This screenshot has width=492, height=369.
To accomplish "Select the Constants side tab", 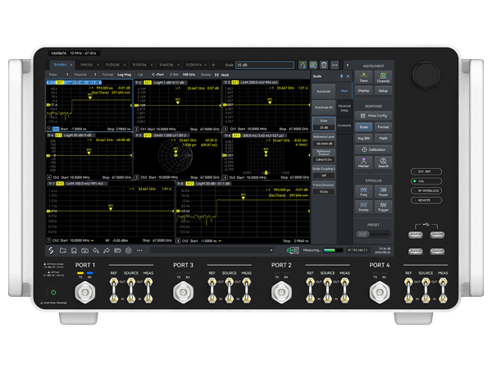I will [x=344, y=125].
